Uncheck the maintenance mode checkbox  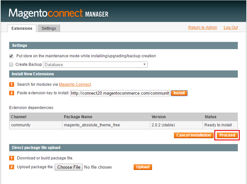coord(11,56)
